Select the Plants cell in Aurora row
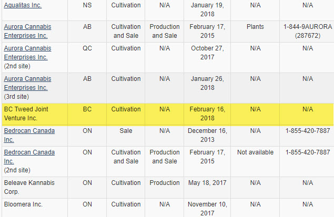 coord(255,27)
